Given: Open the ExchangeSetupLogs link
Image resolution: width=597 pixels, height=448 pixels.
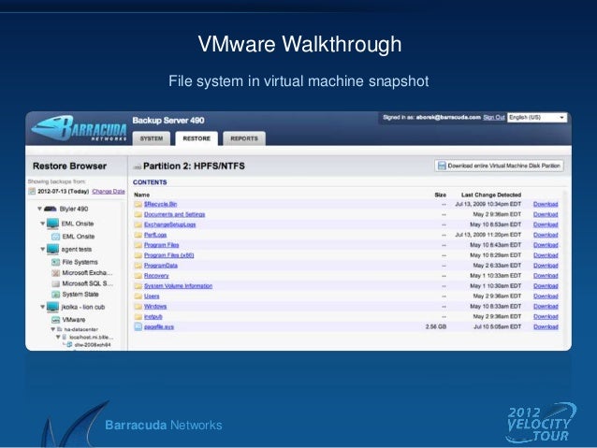Looking at the screenshot, I should click(169, 225).
